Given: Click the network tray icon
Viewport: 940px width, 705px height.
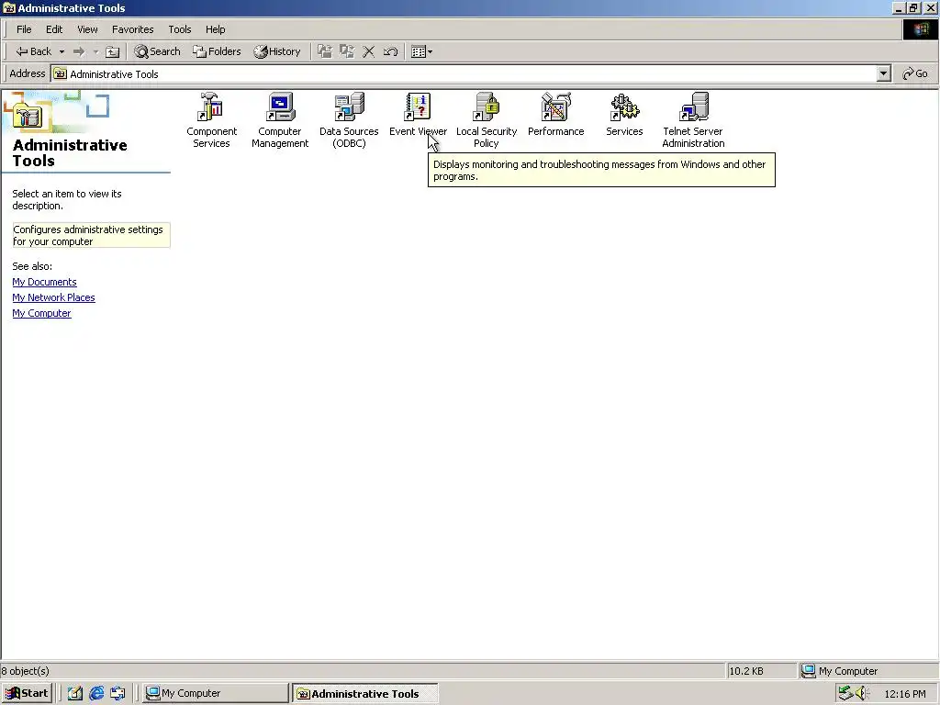Looking at the screenshot, I should pos(845,693).
